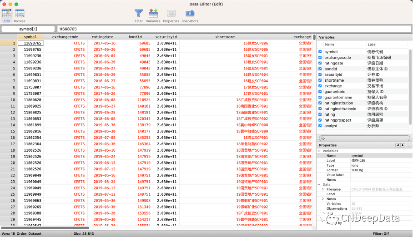Select shortname cell 18海立SCP001

click(225, 138)
